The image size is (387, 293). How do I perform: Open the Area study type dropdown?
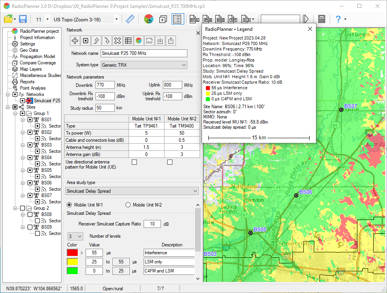(132, 191)
